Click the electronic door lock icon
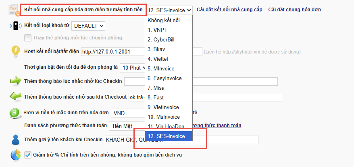 pyautogui.click(x=15, y=26)
